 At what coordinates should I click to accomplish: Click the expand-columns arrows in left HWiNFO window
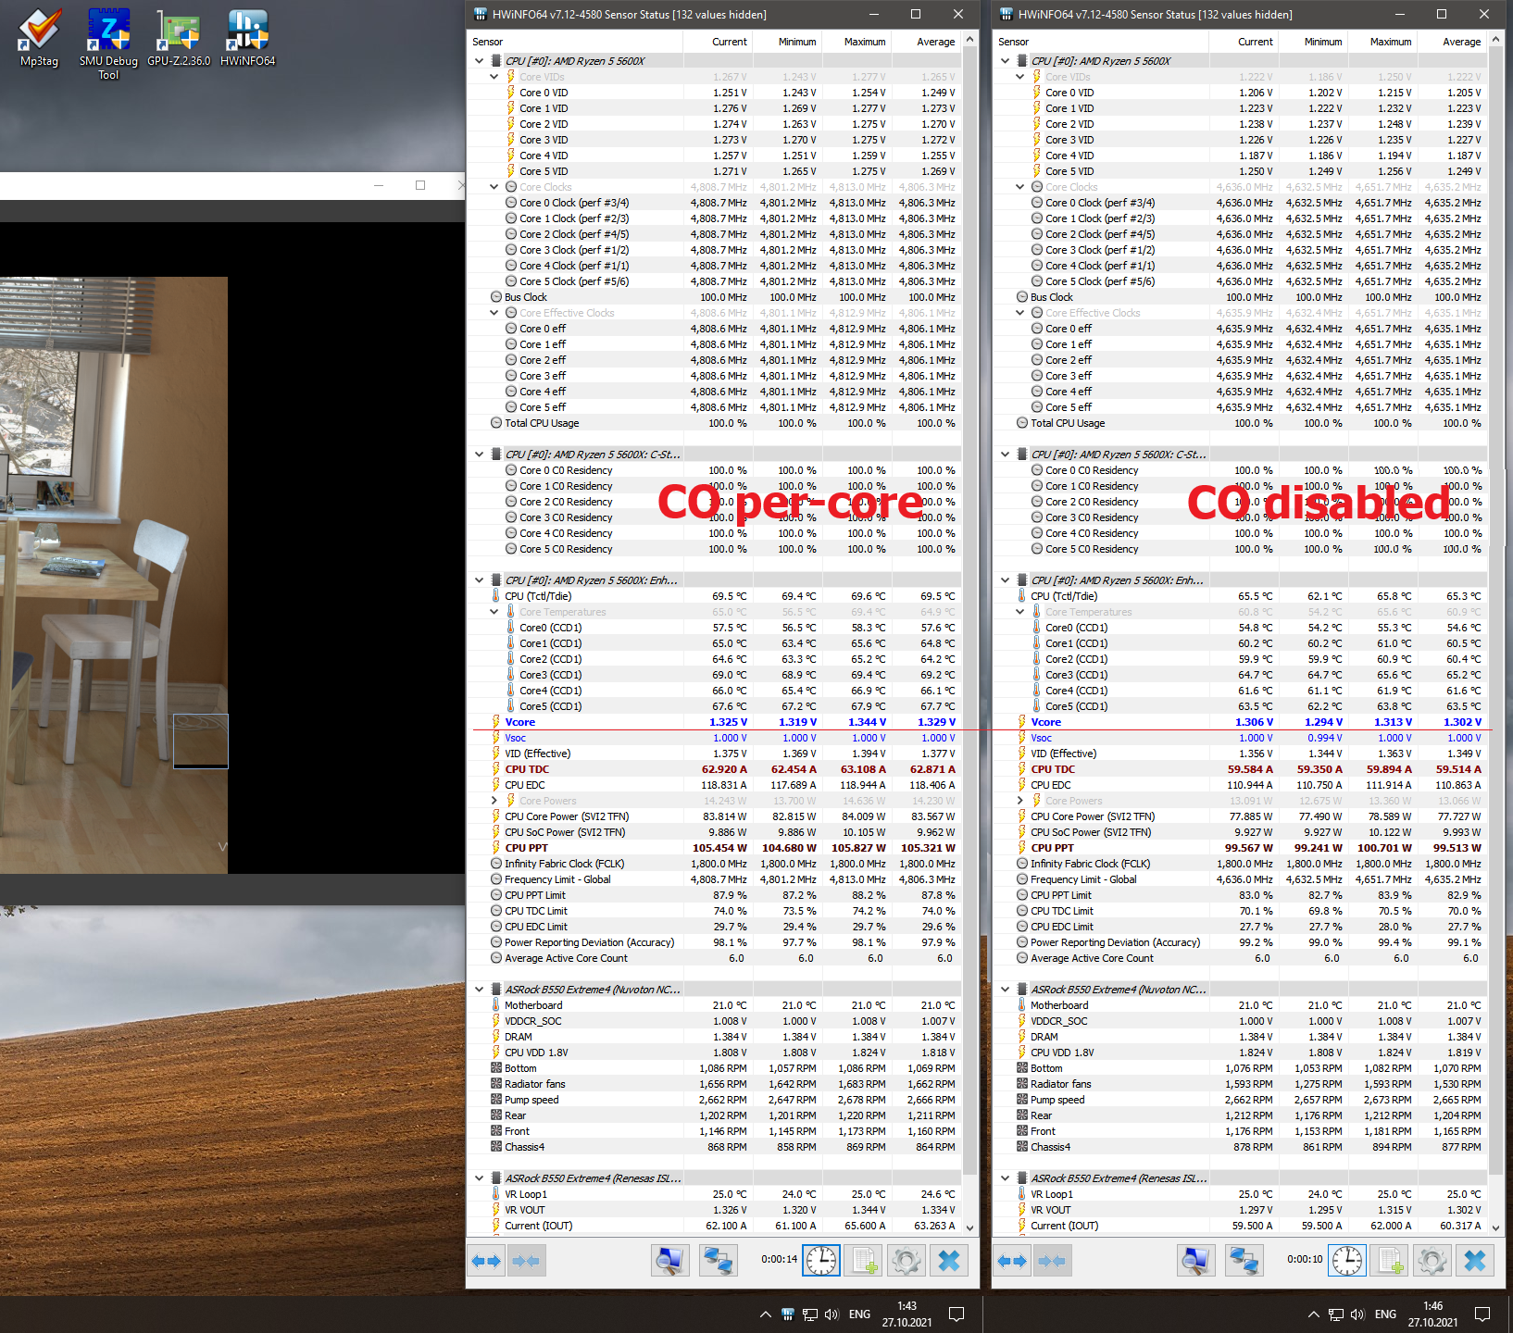[486, 1260]
